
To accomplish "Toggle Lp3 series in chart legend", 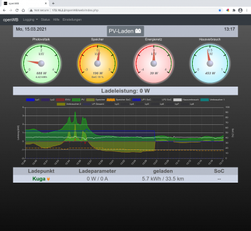I will 112,104.
